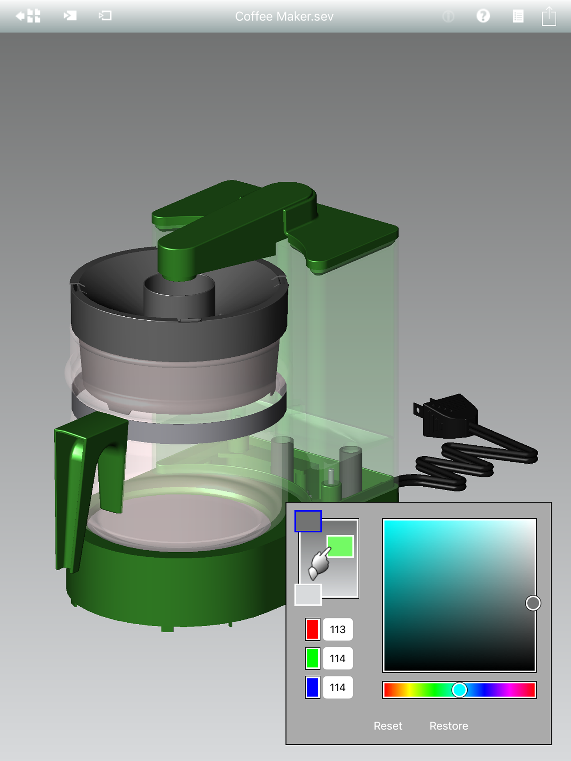This screenshot has height=761, width=571.
Task: Click the Coffee Maker.sev title
Action: click(284, 16)
